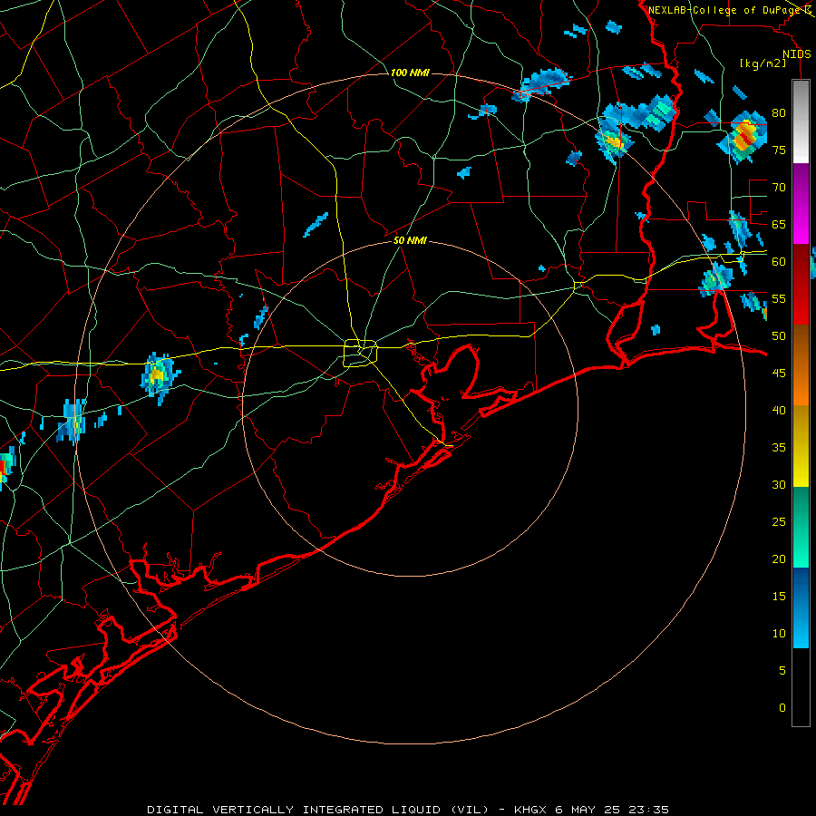
Task: Select the white-gray segment of the color bar
Action: (x=801, y=121)
